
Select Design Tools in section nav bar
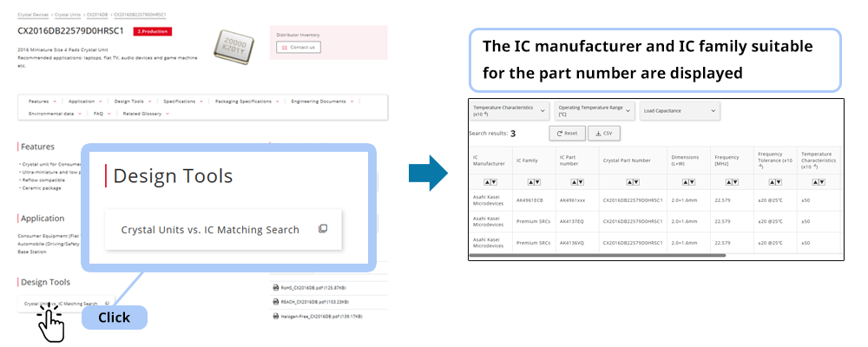(132, 101)
